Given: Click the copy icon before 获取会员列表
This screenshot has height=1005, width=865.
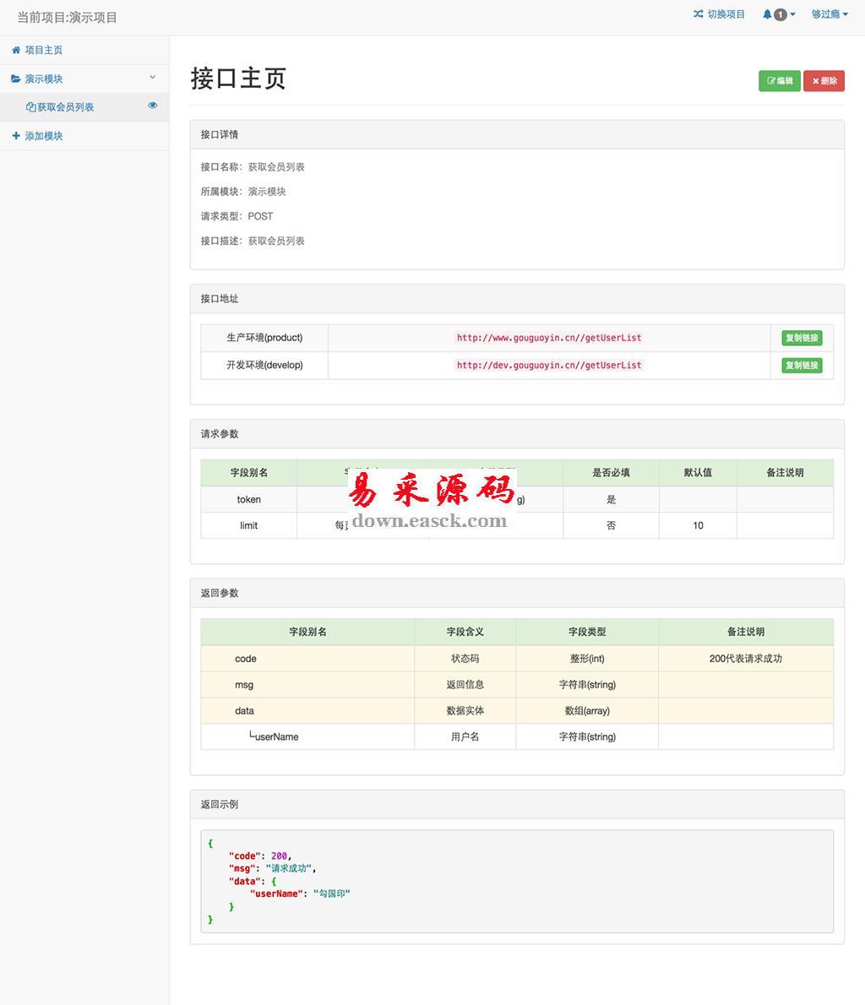Looking at the screenshot, I should [x=30, y=107].
